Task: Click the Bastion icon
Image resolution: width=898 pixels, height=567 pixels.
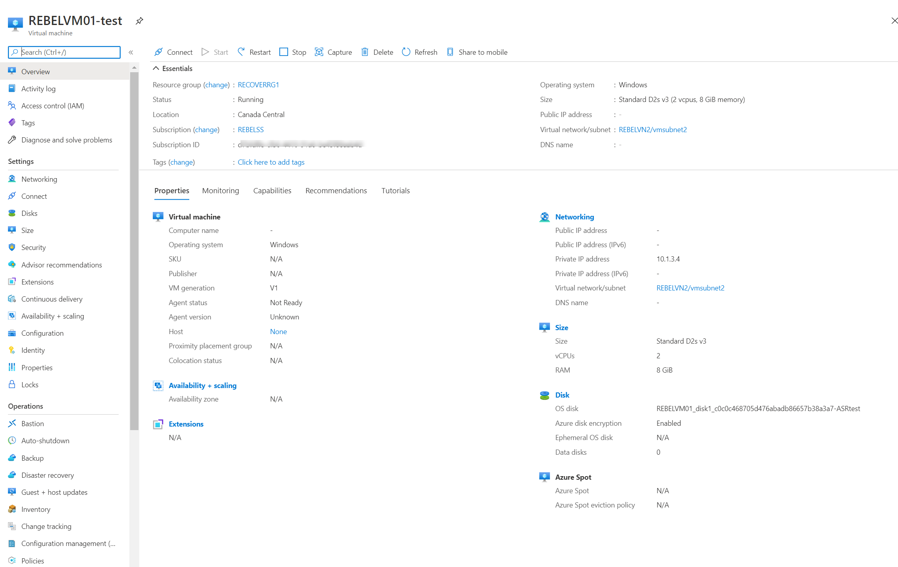Action: (12, 423)
